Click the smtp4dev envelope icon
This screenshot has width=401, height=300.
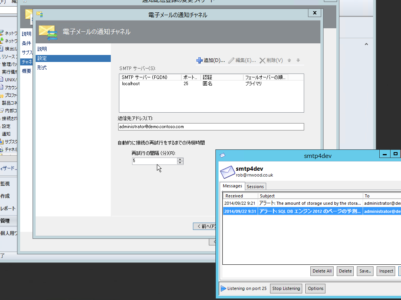[227, 172]
